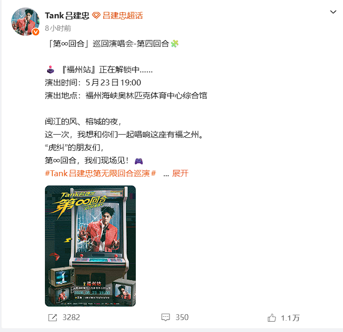
Task: Like the post with thumbs-up icon
Action: coord(272,317)
